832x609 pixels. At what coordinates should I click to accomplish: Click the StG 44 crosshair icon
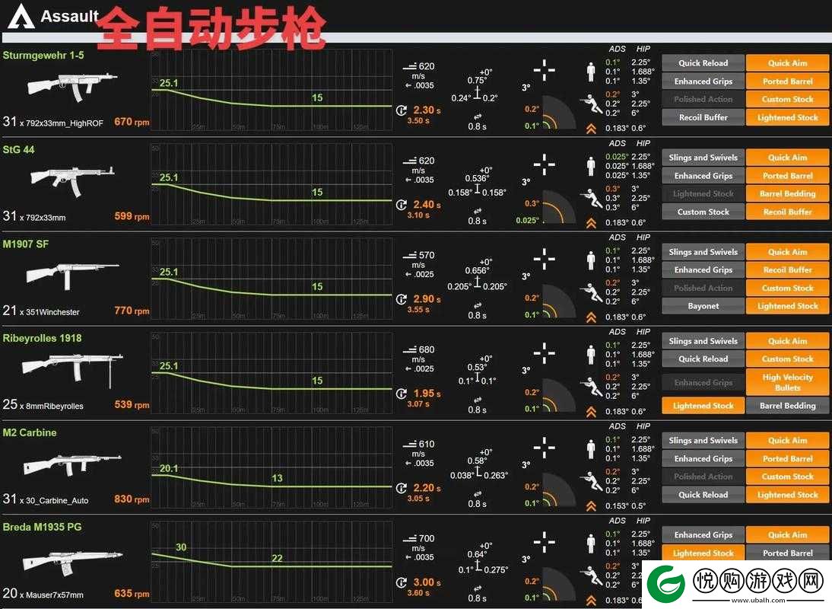(545, 164)
